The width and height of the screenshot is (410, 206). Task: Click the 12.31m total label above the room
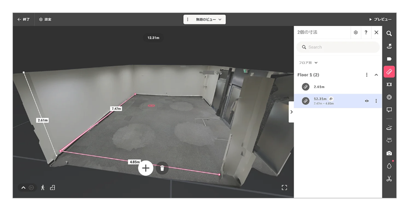(x=154, y=37)
